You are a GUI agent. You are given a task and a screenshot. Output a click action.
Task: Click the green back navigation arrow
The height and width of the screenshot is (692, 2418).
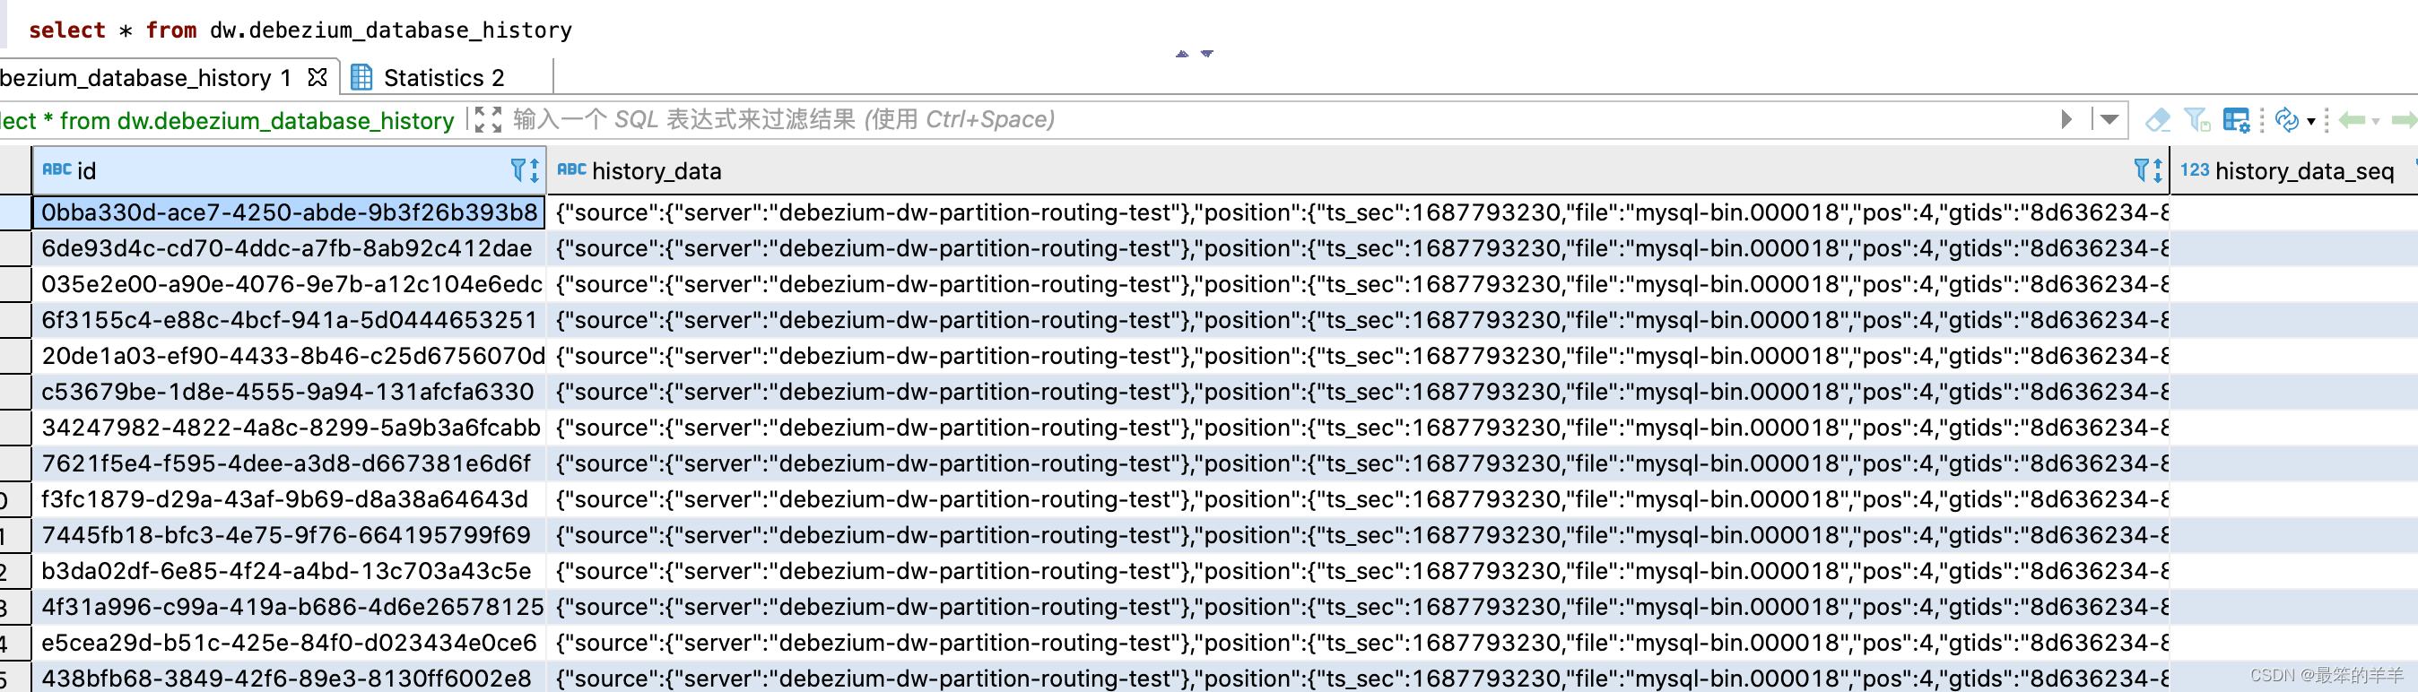coord(2353,120)
